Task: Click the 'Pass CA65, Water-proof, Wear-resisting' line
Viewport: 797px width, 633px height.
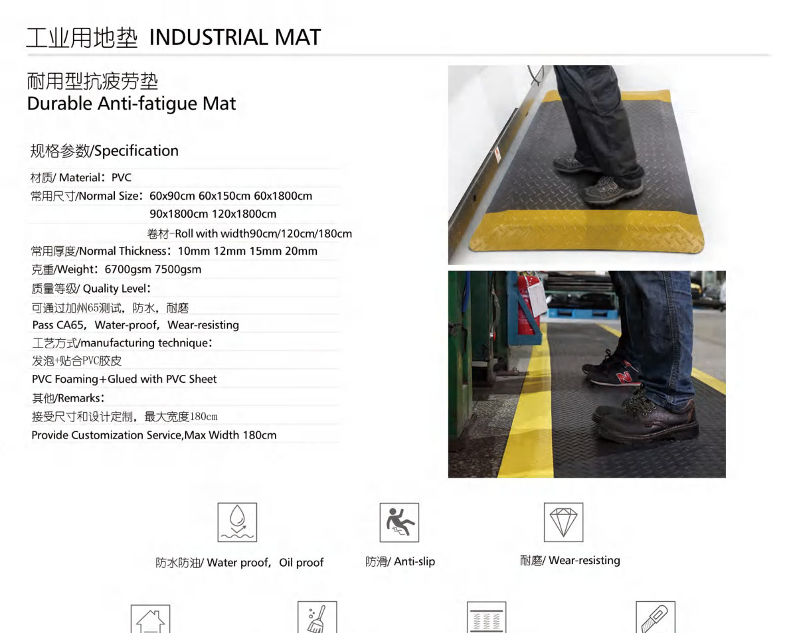Action: click(x=135, y=325)
